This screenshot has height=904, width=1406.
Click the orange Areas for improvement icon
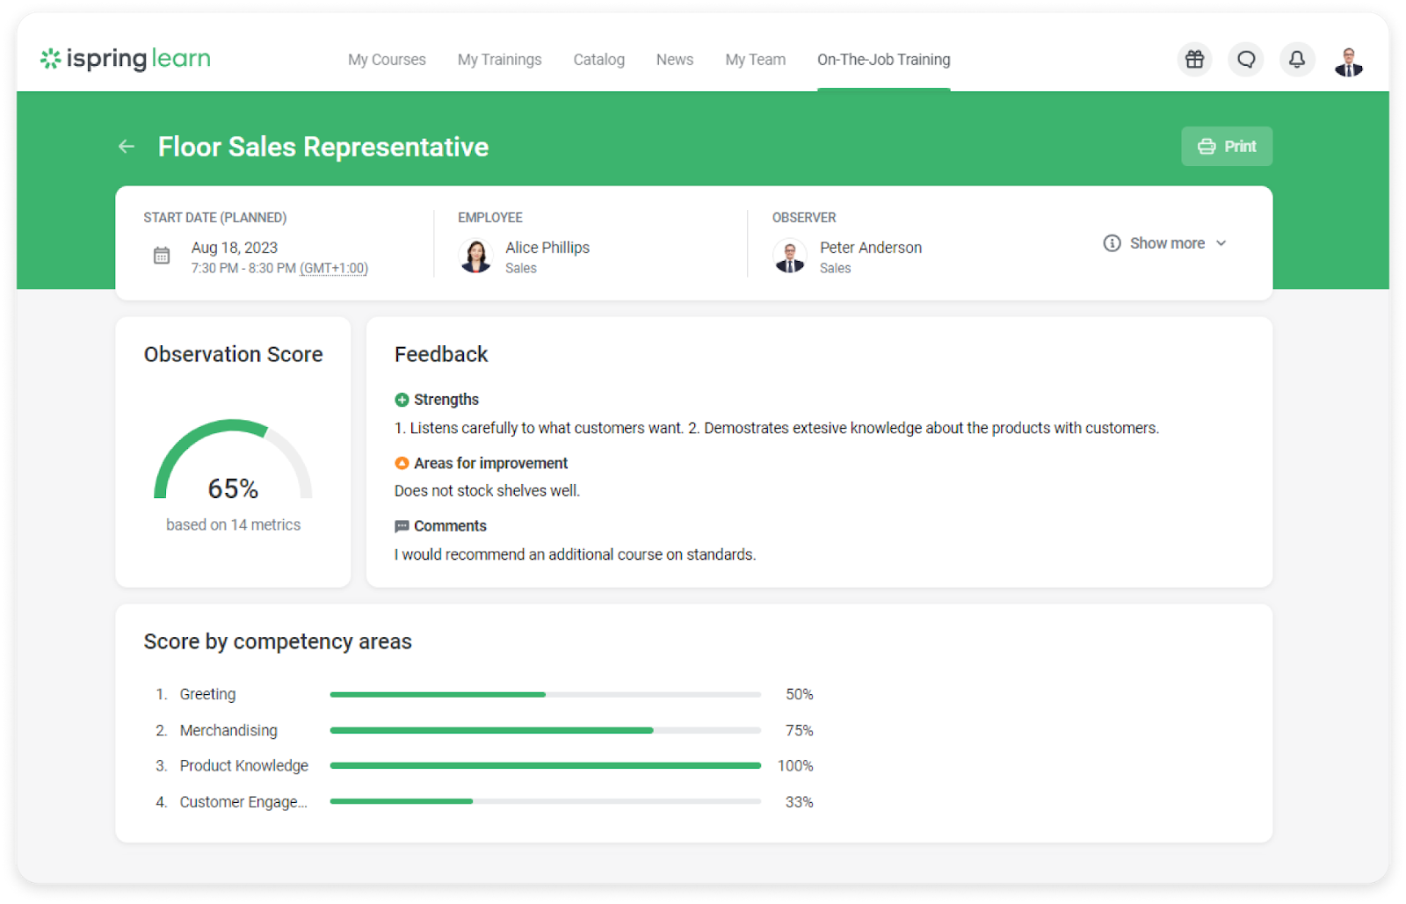402,463
